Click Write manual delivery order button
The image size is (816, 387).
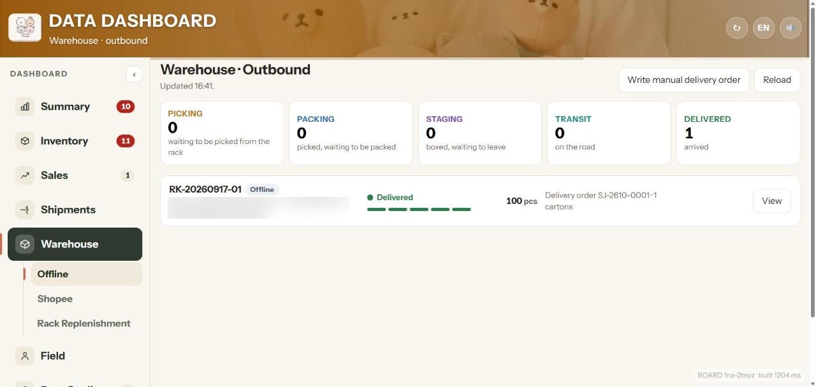click(684, 80)
